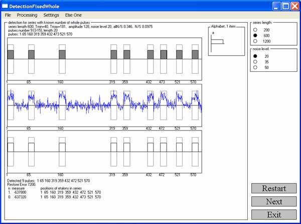
Task: Click the 'Restore Error 7200' text
Action: coord(22,184)
